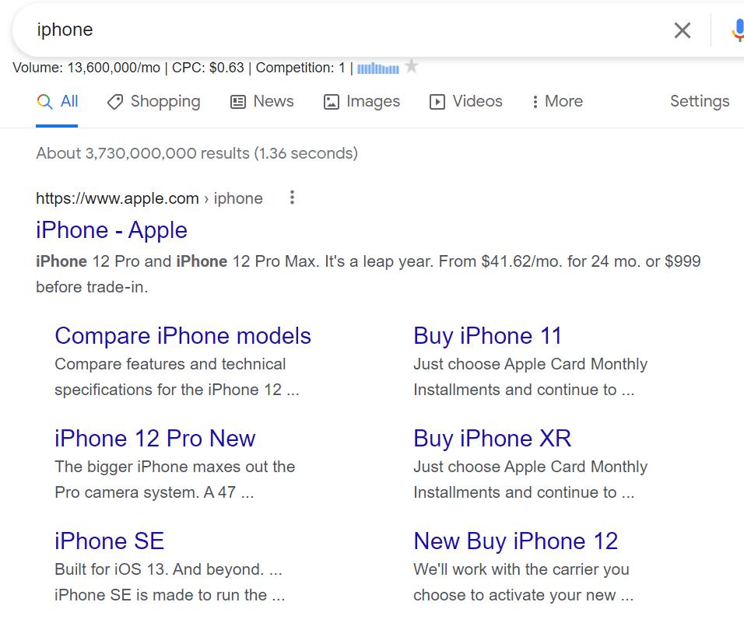Click the Competition: 1 keyword stat

[x=300, y=68]
